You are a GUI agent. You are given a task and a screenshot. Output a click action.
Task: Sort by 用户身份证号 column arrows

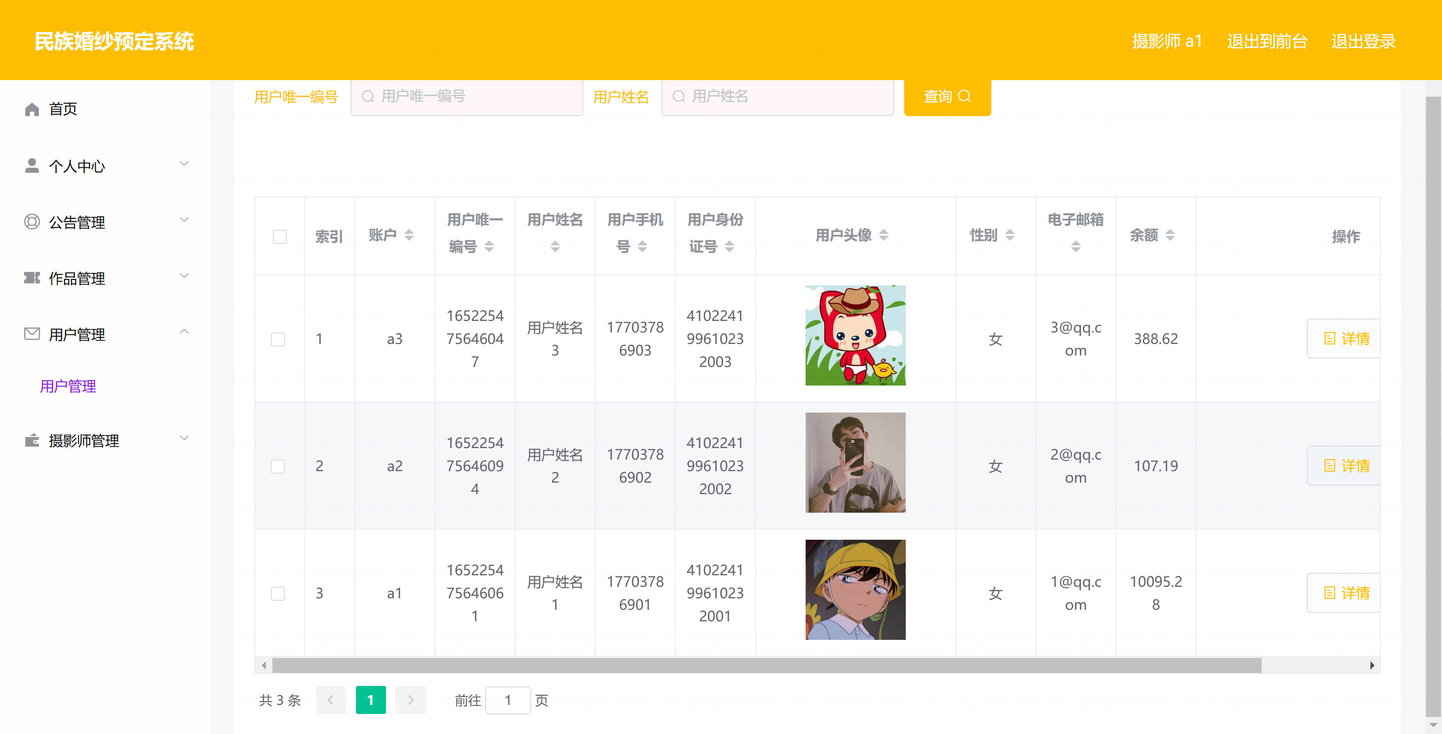(x=730, y=246)
